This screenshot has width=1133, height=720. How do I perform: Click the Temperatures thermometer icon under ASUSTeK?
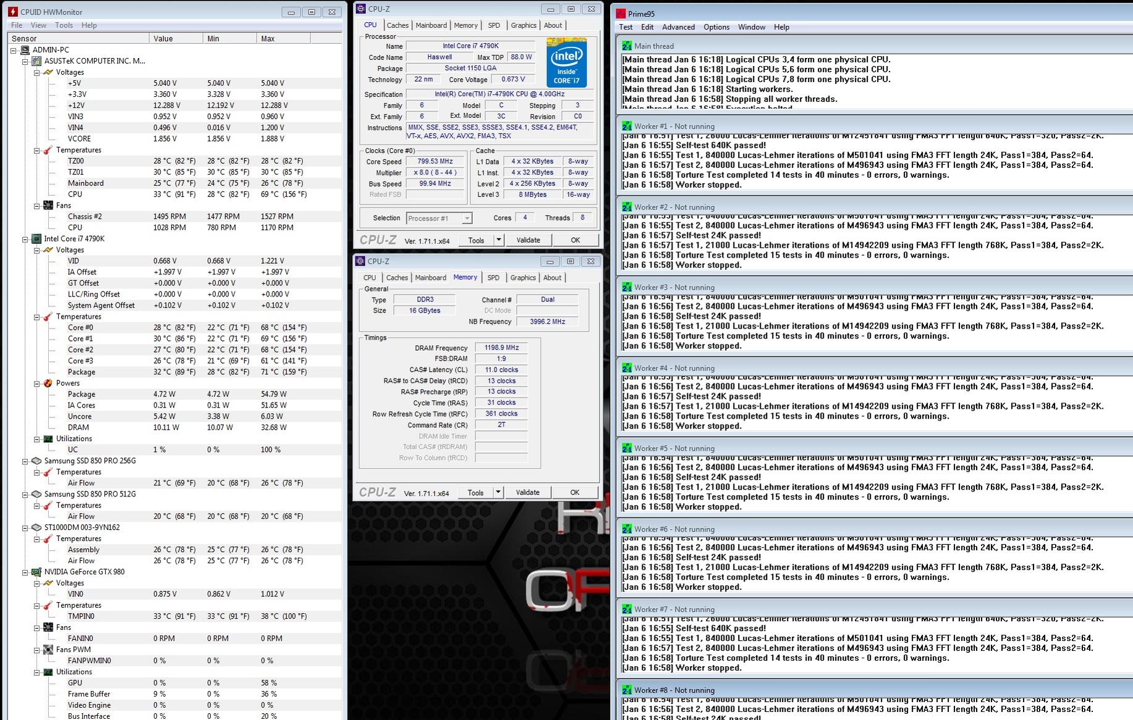coord(48,150)
